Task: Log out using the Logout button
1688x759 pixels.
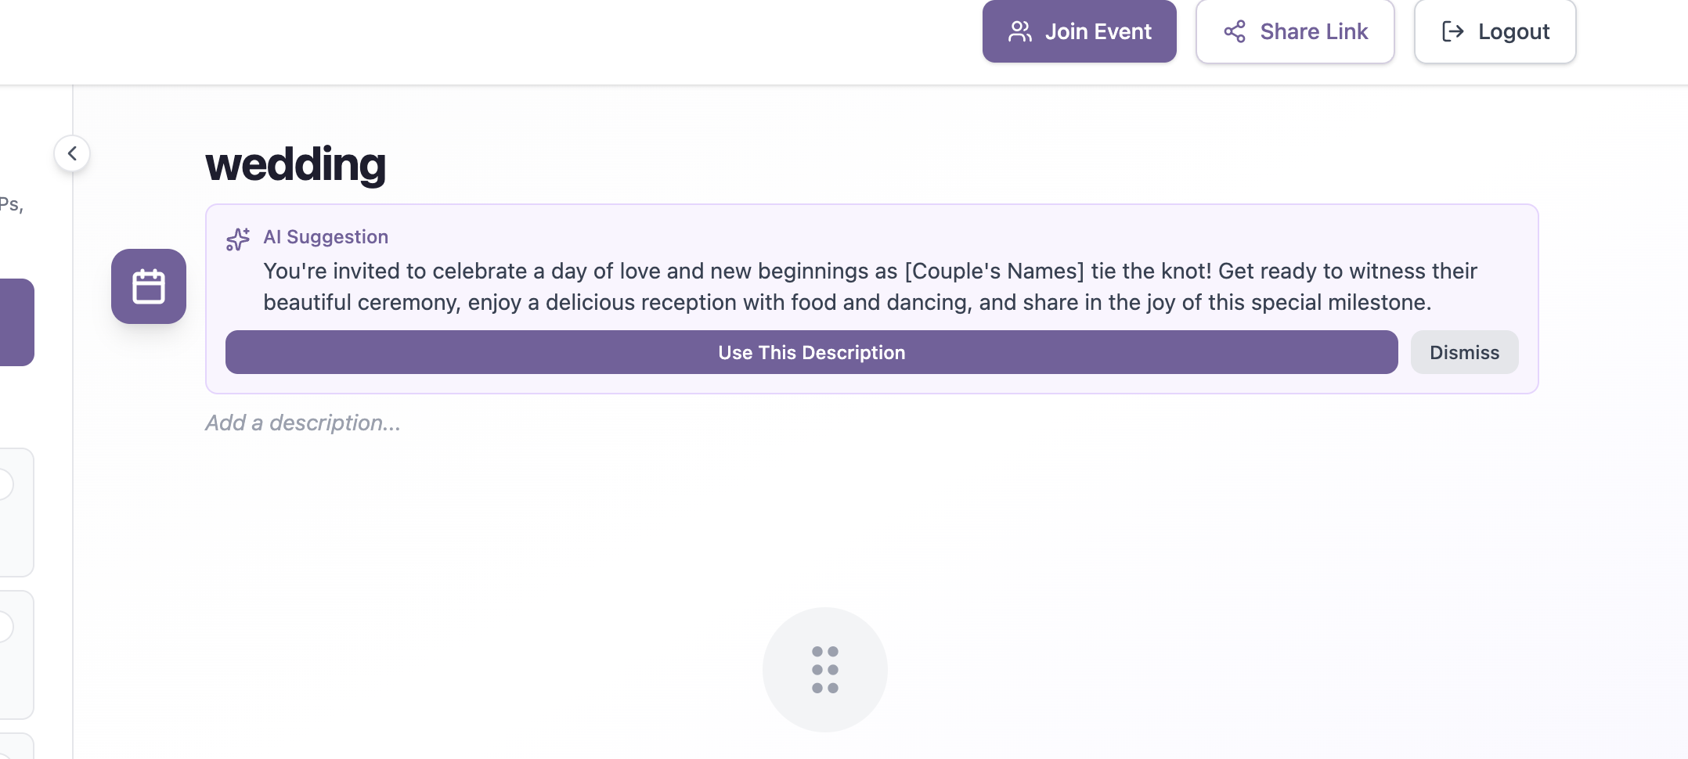Action: point(1495,31)
